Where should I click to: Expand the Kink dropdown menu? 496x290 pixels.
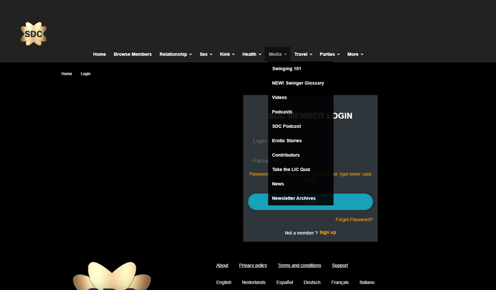(x=227, y=54)
